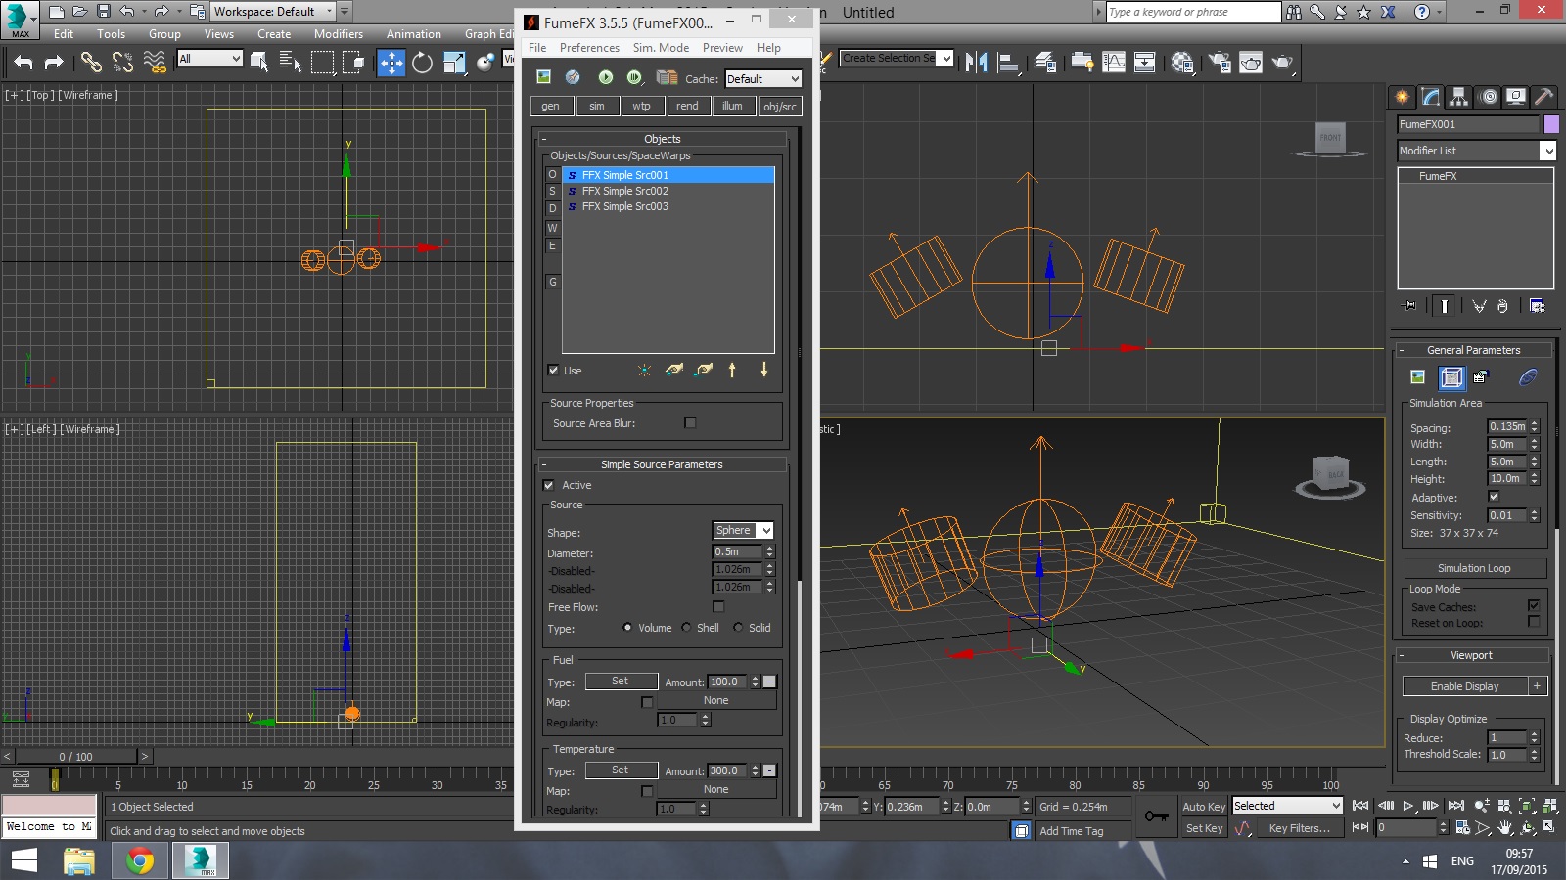
Task: Click the Align tool icon
Action: [1008, 63]
